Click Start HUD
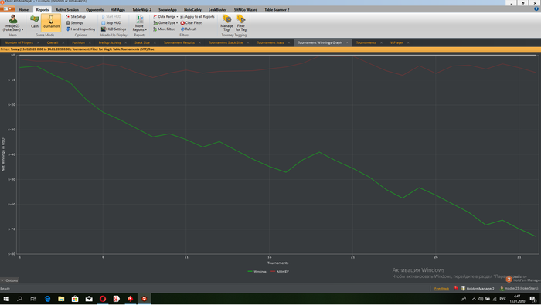 (111, 16)
